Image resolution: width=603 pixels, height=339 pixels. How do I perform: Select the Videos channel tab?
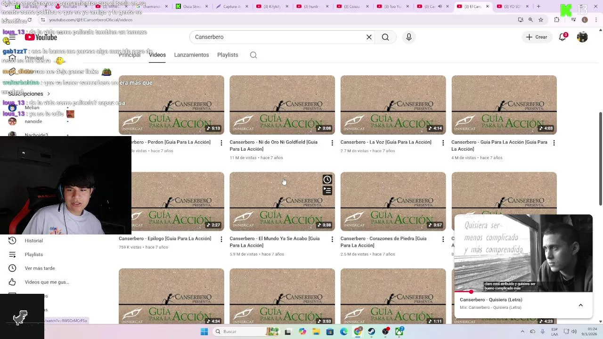[x=157, y=55]
